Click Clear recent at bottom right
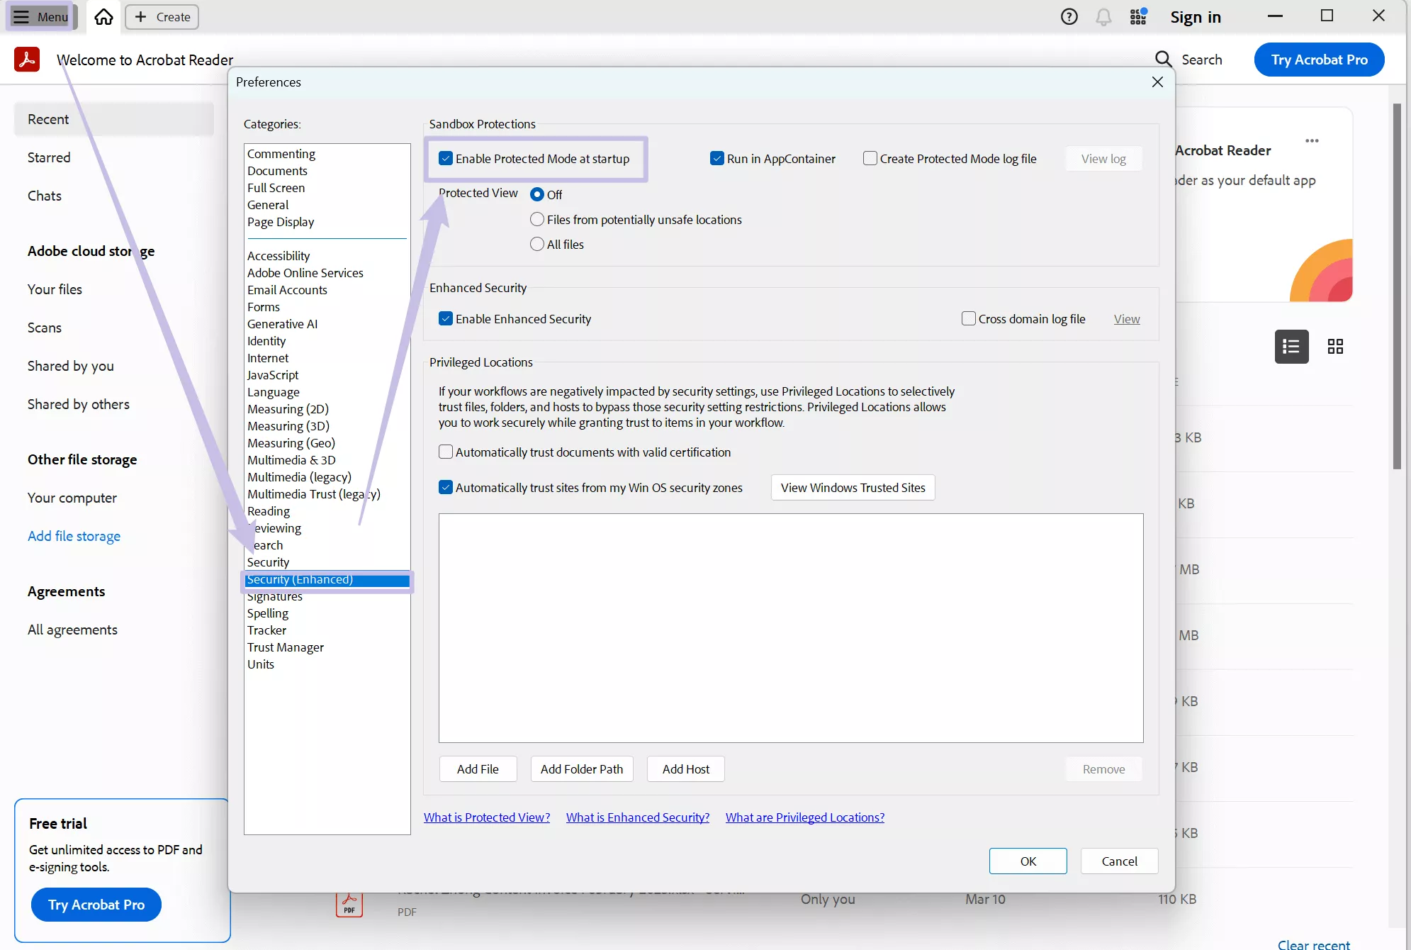Viewport: 1411px width, 950px height. (1313, 944)
